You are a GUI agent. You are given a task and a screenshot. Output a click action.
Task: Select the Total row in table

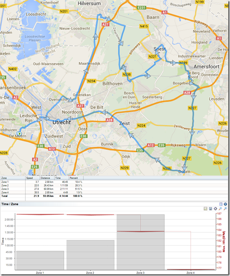coord(114,196)
